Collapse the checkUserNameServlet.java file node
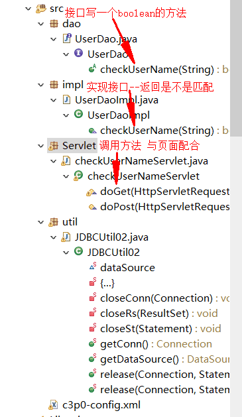 click(x=54, y=161)
